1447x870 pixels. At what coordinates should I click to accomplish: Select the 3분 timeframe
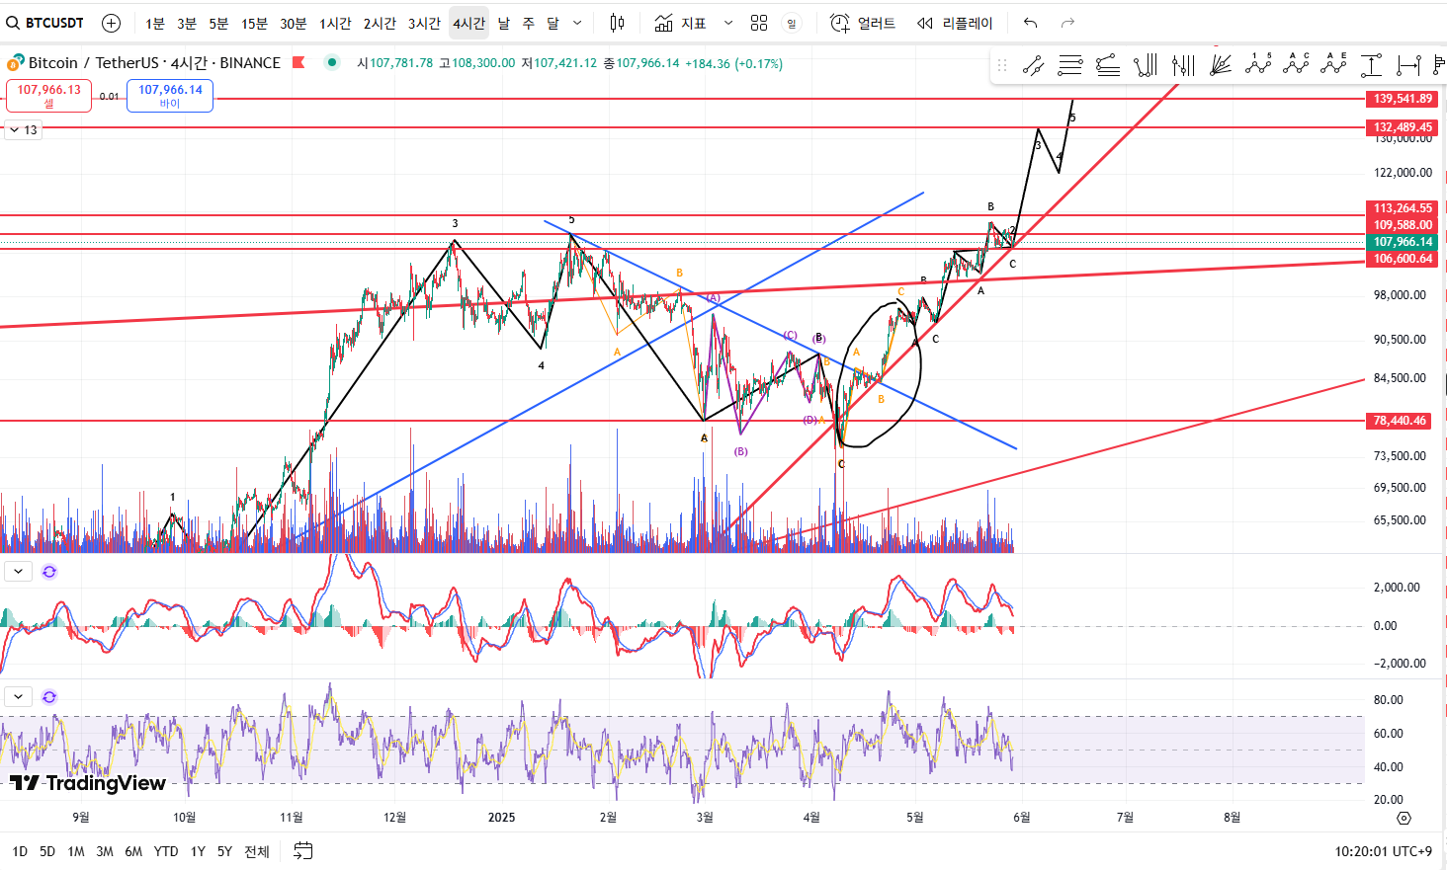(187, 23)
